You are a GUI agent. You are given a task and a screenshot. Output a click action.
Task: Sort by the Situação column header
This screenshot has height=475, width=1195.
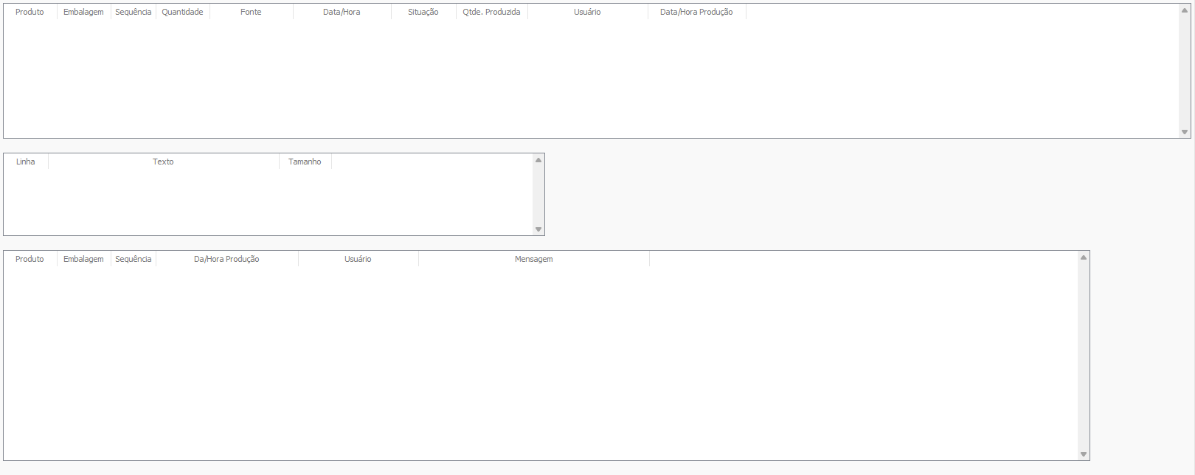[423, 12]
